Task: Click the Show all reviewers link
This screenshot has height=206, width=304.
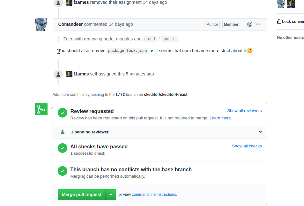Action: pos(244,110)
